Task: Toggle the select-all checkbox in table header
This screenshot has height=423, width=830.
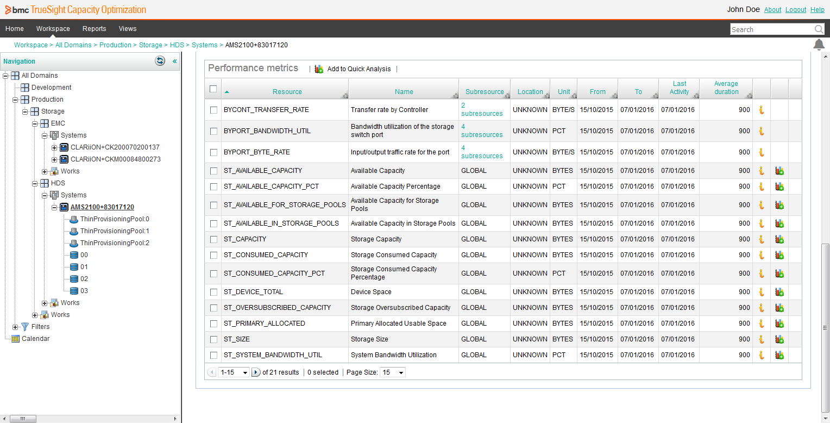Action: tap(213, 89)
